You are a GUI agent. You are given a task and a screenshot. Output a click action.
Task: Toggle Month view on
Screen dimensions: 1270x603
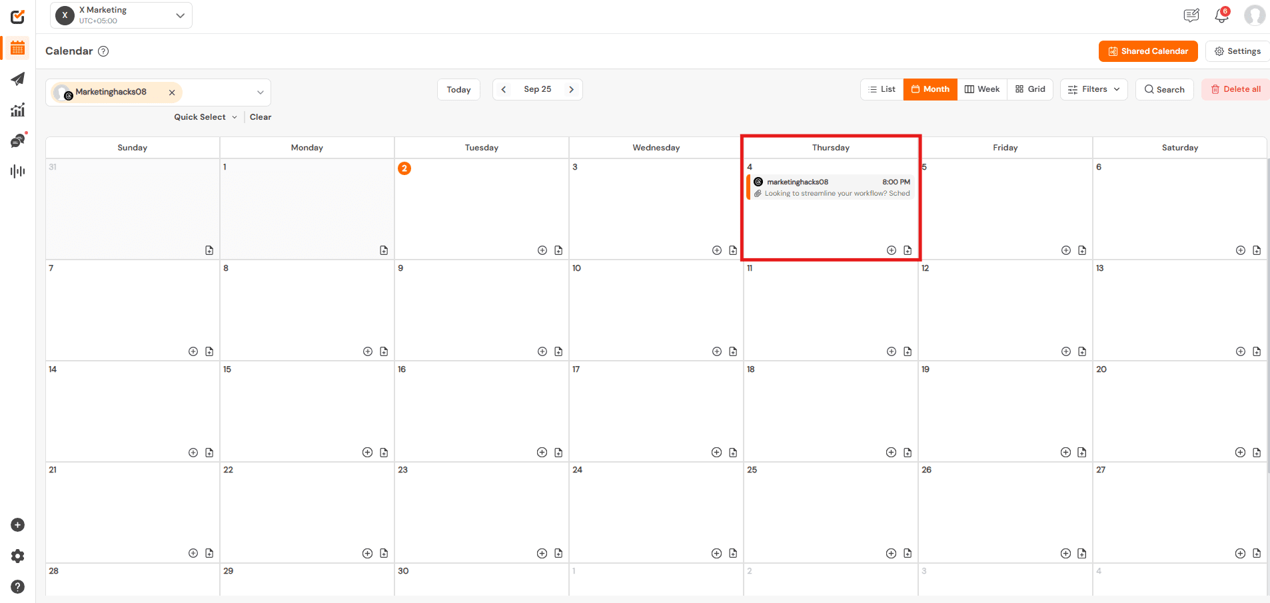(x=930, y=89)
